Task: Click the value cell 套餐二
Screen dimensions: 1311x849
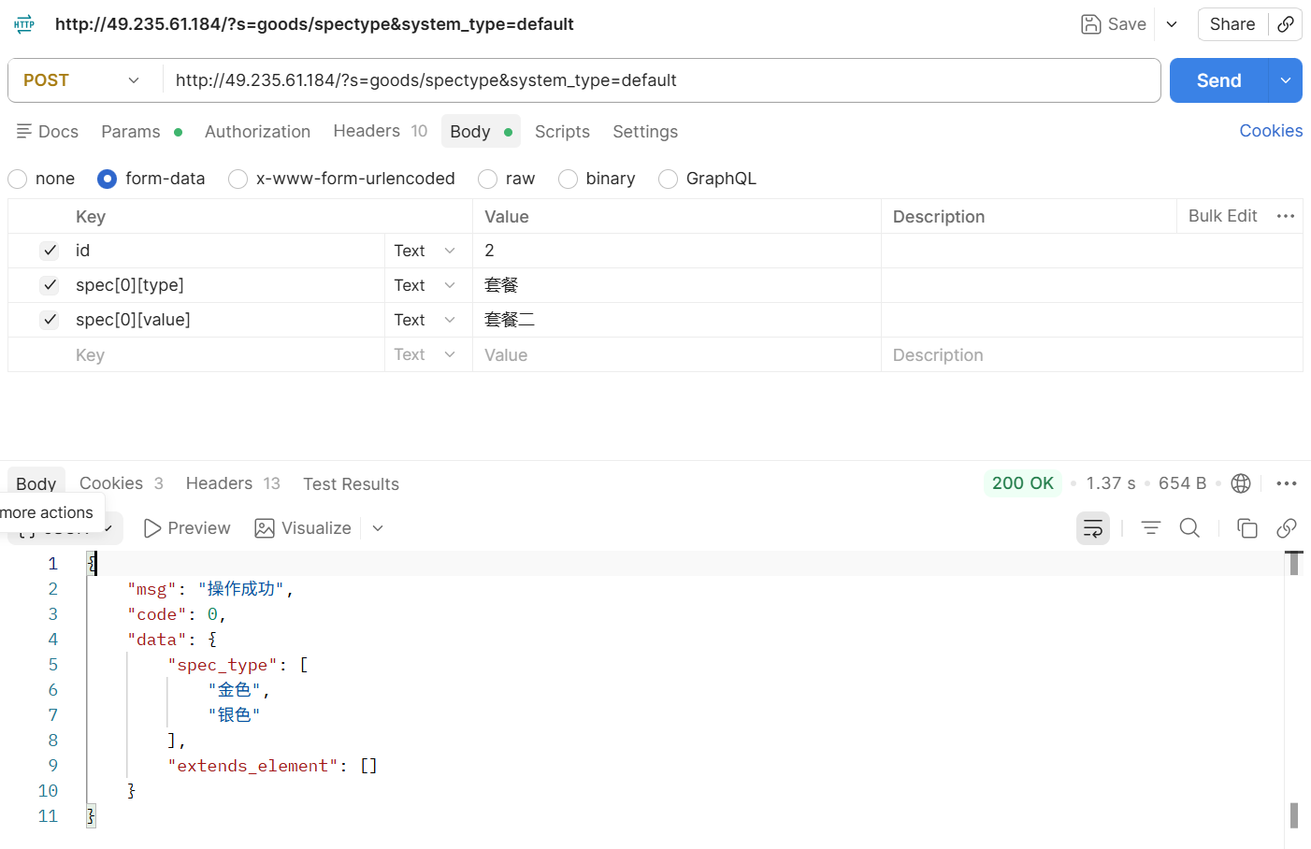Action: [677, 320]
